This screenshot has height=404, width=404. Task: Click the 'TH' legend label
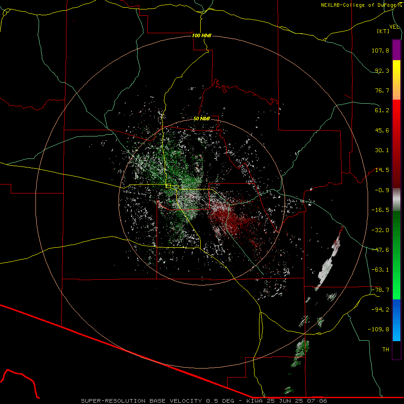(386, 350)
